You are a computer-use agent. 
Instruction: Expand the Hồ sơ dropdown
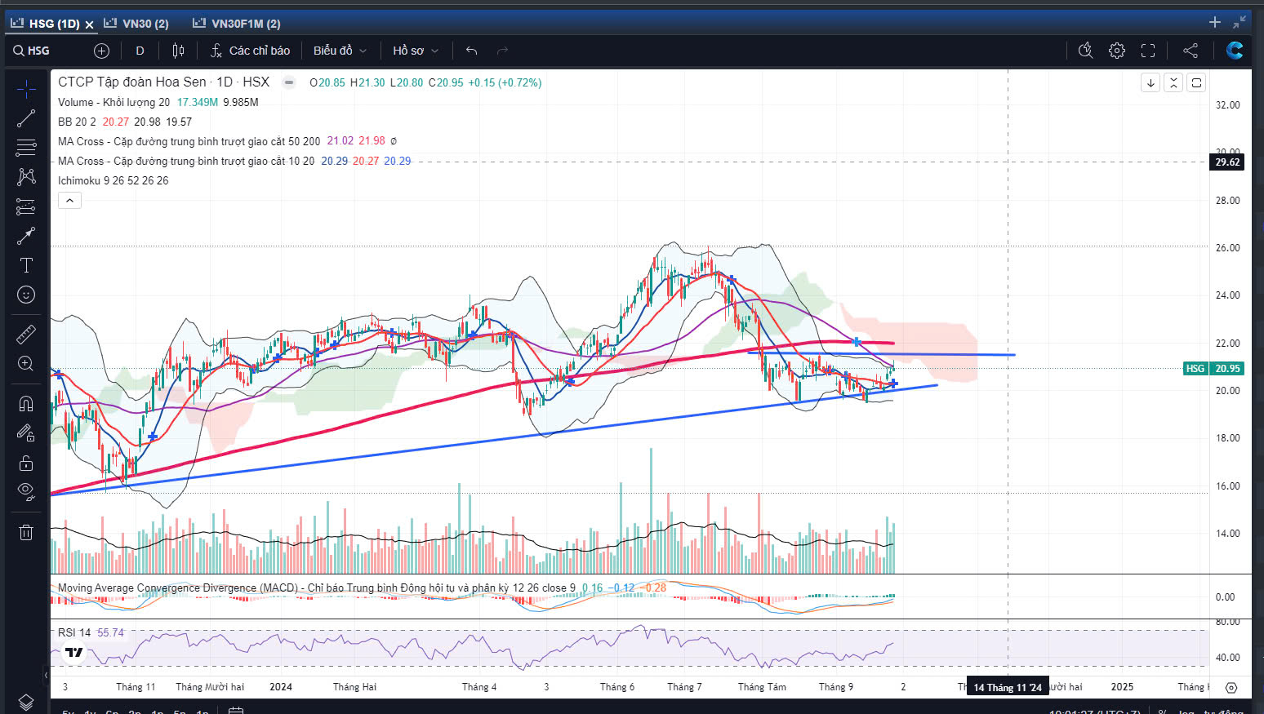point(416,51)
